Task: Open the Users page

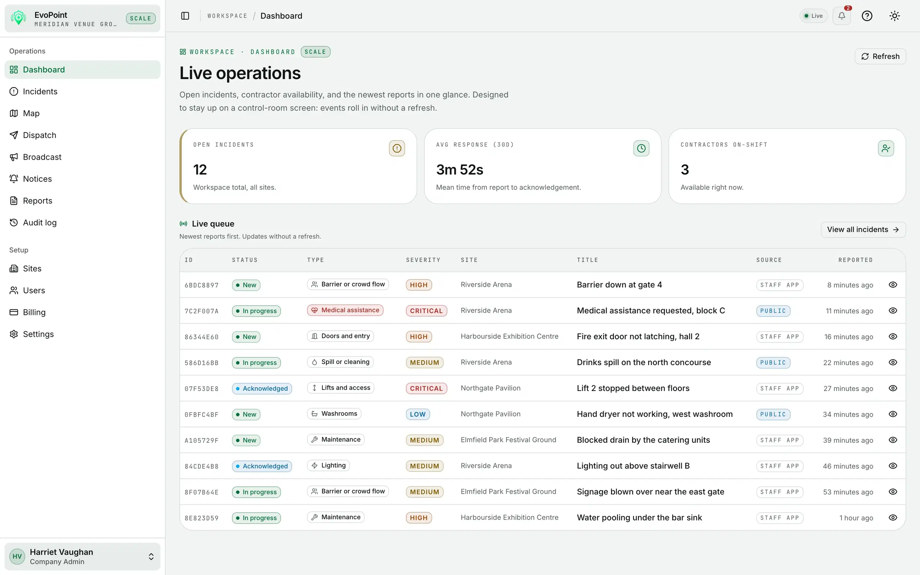Action: pyautogui.click(x=83, y=290)
